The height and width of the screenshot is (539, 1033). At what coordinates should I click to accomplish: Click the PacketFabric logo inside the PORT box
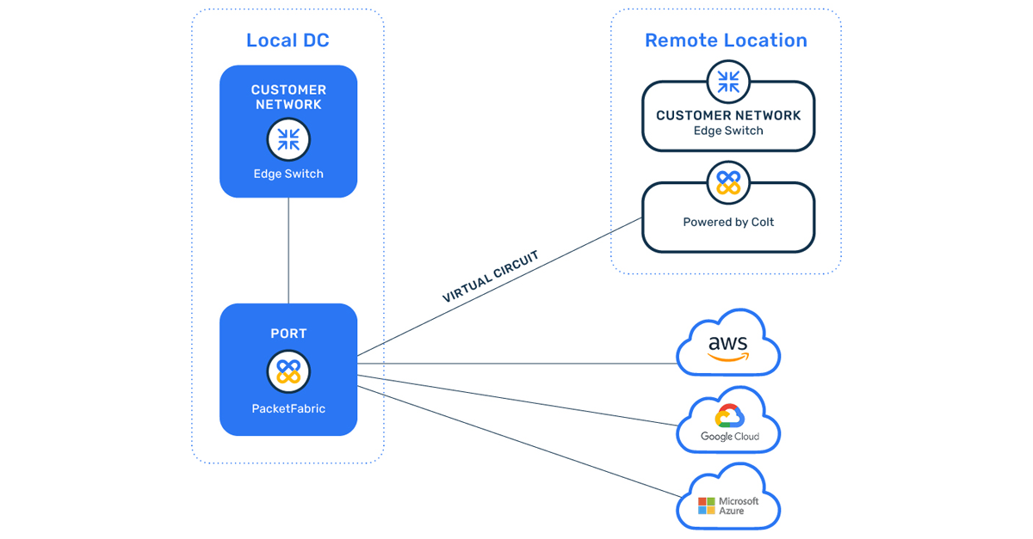coord(288,371)
